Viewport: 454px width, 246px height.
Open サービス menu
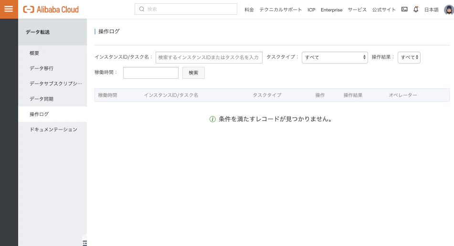click(x=357, y=10)
